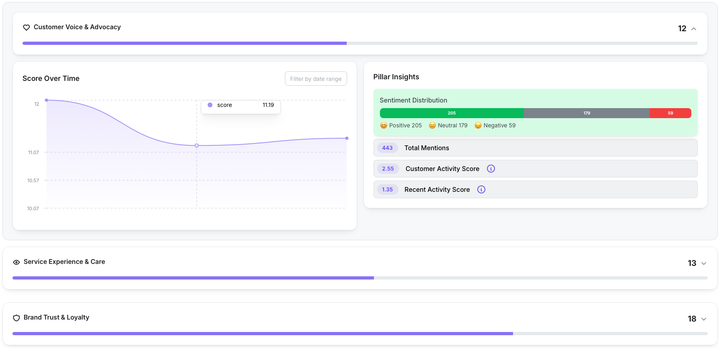Collapse the Customer Voice & Advocacy section chevron
The width and height of the screenshot is (719, 348).
[x=694, y=29]
